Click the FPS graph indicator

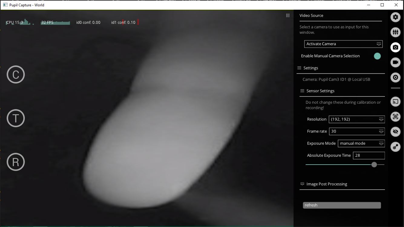tap(55, 22)
